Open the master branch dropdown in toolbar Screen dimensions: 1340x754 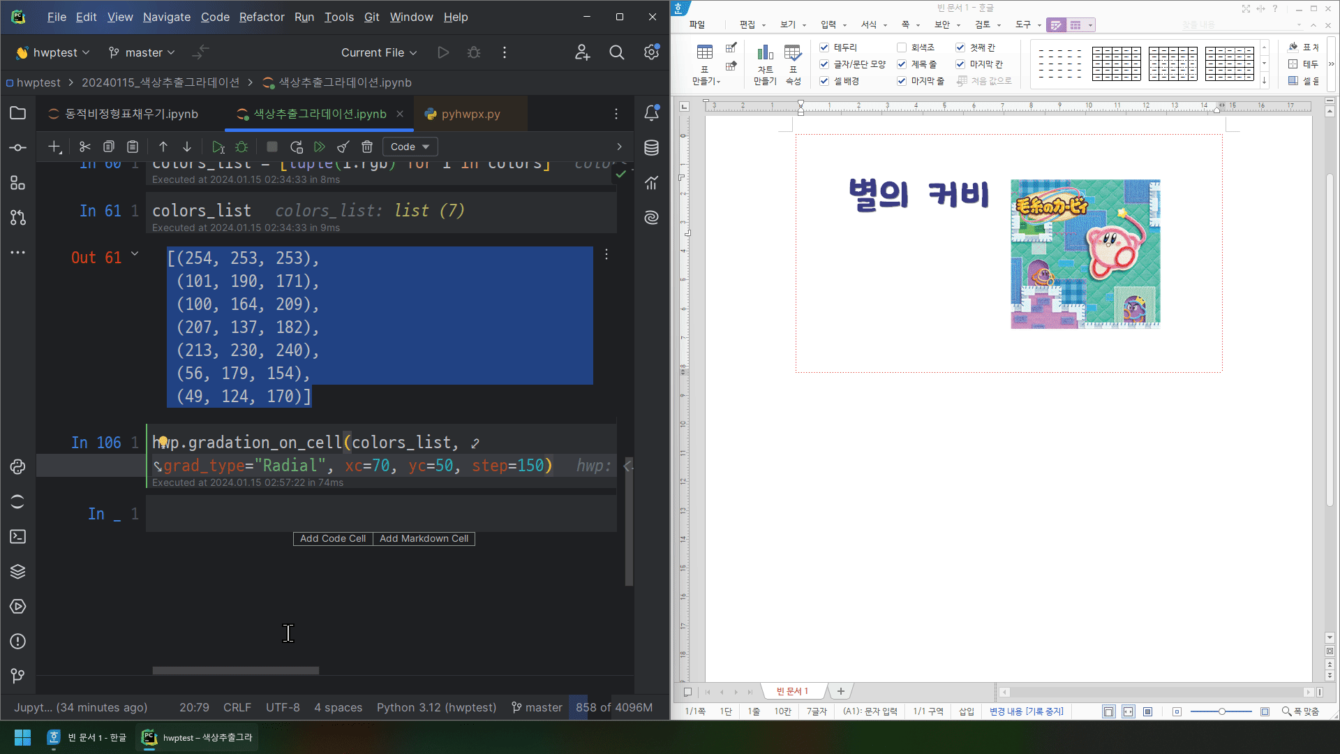(x=142, y=52)
